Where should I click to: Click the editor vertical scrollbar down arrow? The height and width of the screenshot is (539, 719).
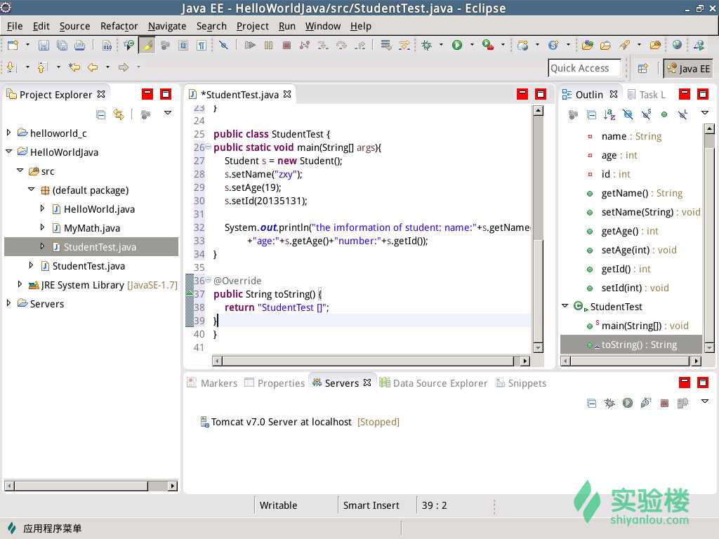(x=539, y=348)
